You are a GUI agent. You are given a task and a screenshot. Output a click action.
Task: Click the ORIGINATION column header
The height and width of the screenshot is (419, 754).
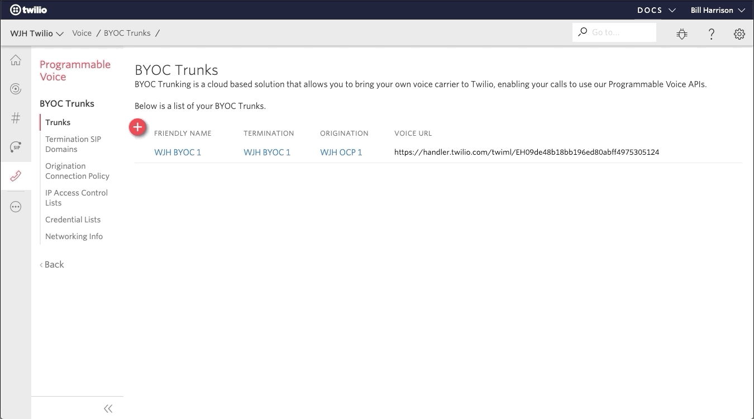[x=344, y=134]
